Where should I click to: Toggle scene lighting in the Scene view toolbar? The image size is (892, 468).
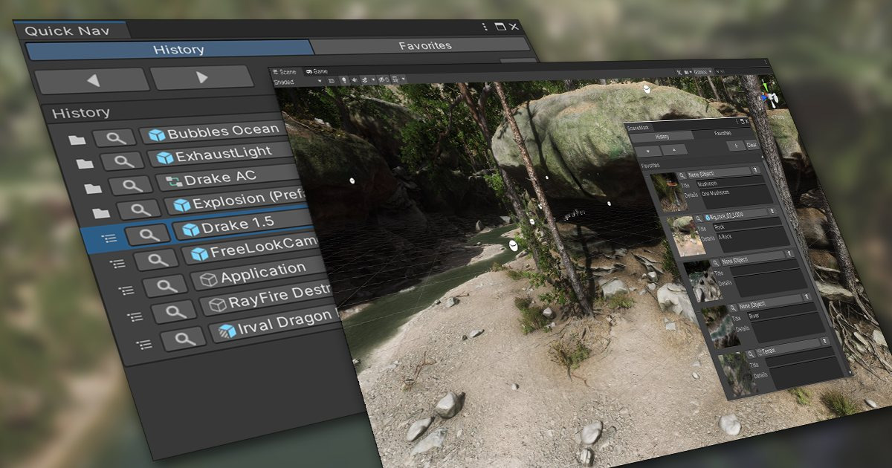[343, 80]
